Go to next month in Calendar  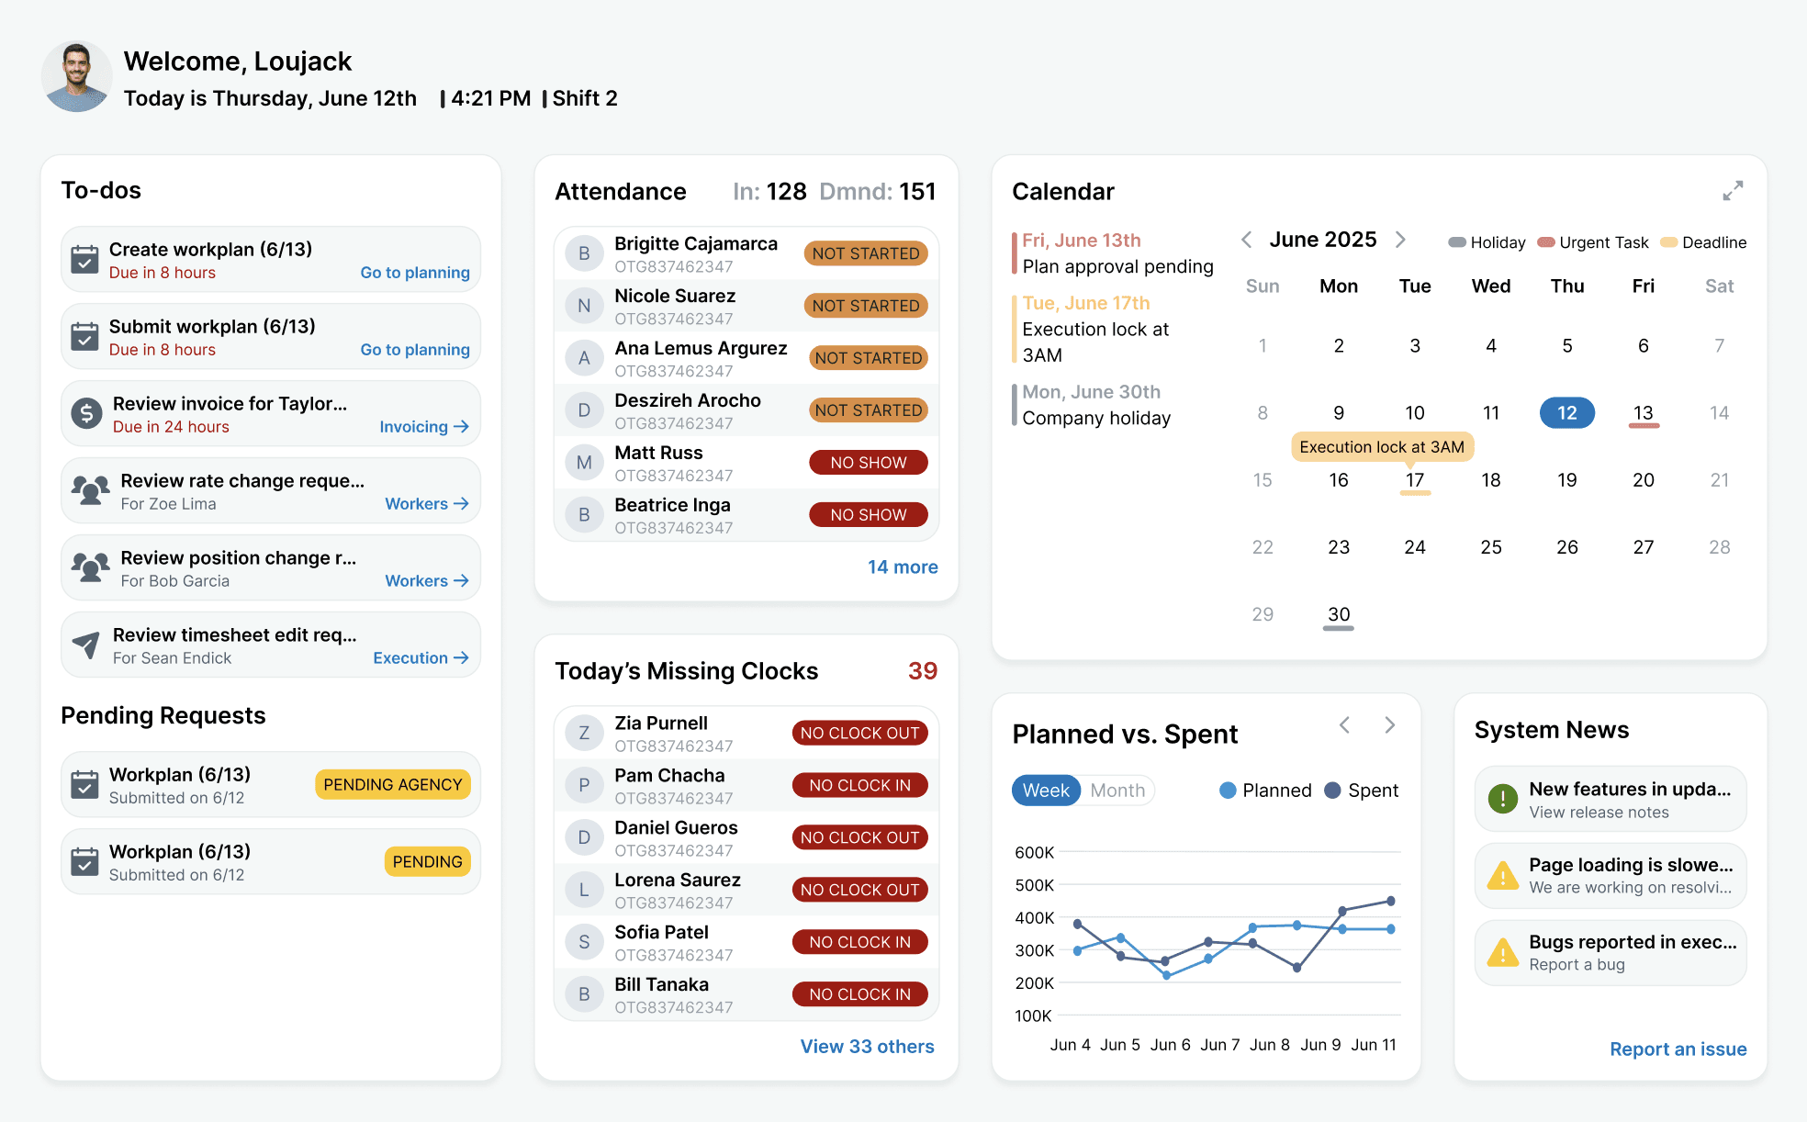click(x=1400, y=241)
